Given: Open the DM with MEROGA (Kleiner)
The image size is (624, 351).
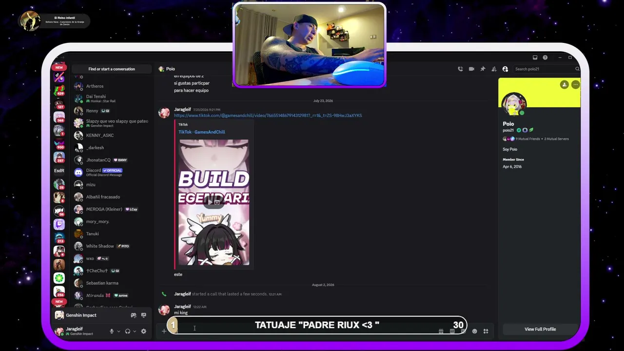Looking at the screenshot, I should pos(111,209).
